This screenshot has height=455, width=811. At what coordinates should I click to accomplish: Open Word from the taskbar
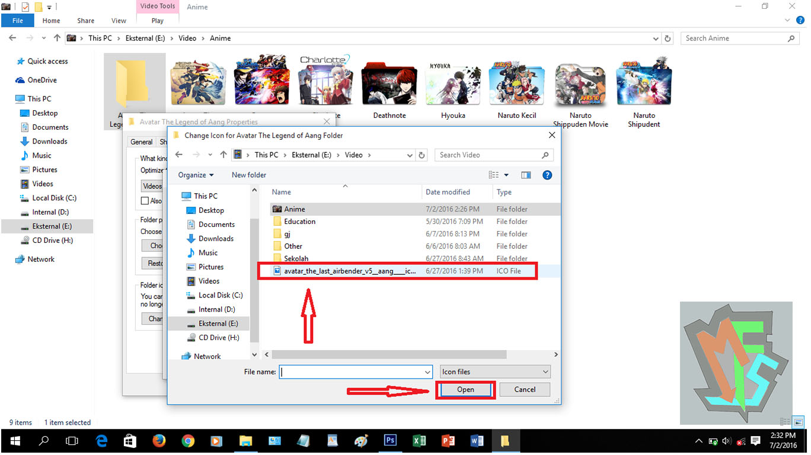[477, 441]
